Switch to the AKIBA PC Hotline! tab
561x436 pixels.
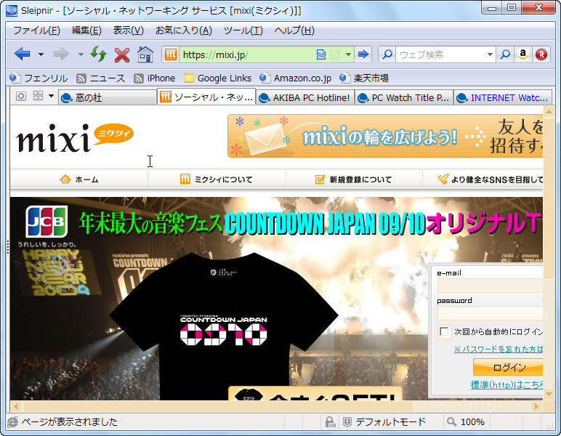click(305, 97)
